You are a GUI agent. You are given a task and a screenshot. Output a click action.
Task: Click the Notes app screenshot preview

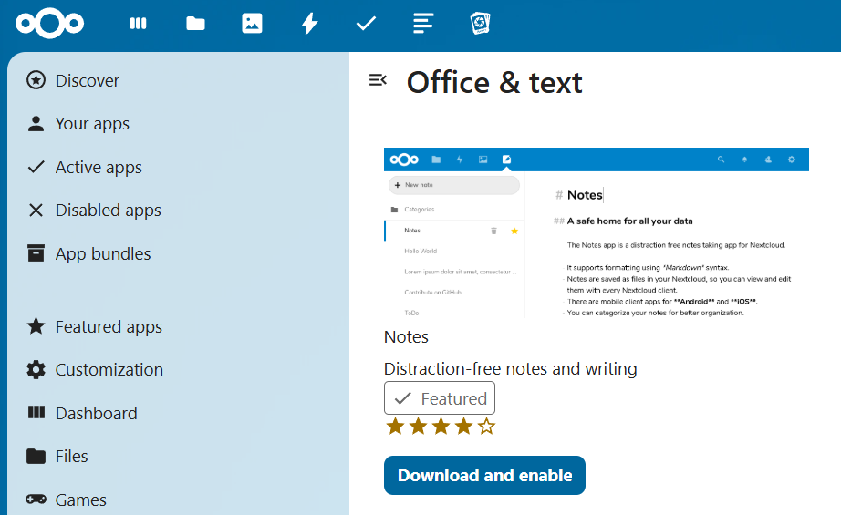click(x=596, y=232)
